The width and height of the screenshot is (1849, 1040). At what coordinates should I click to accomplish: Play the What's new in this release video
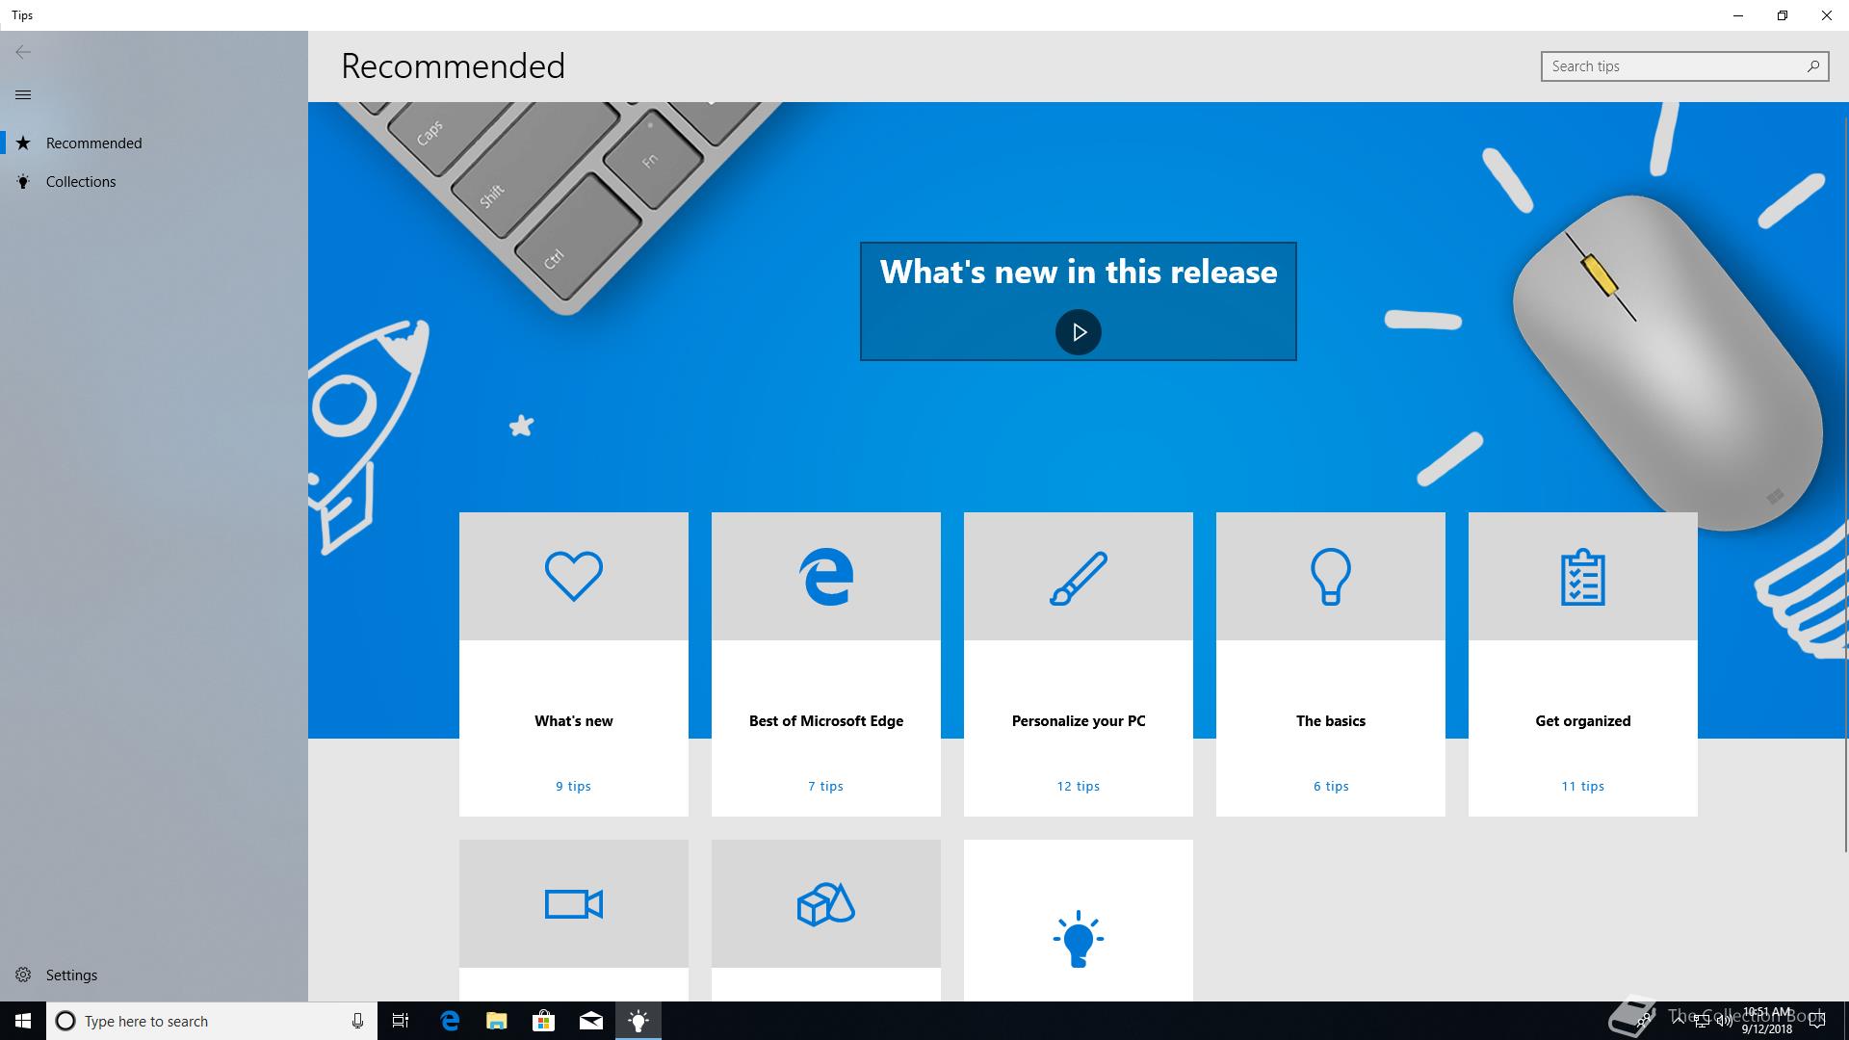click(x=1079, y=332)
